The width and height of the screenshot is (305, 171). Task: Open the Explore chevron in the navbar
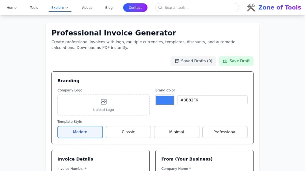pyautogui.click(x=67, y=8)
